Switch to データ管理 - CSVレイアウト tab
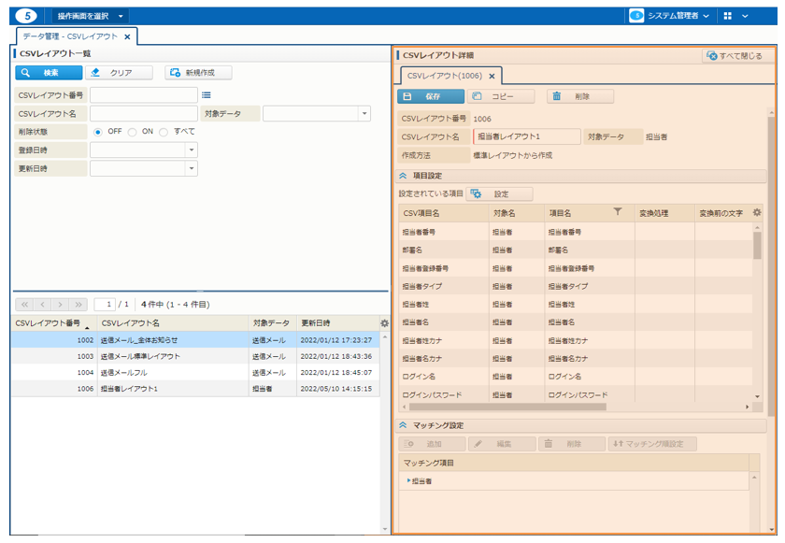785x543 pixels. click(71, 36)
